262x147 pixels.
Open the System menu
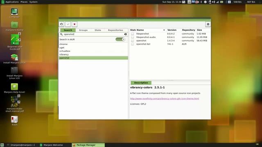(x=34, y=2)
